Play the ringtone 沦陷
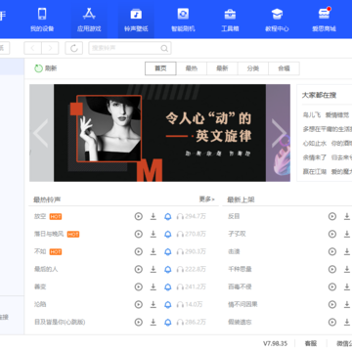 coord(139,304)
